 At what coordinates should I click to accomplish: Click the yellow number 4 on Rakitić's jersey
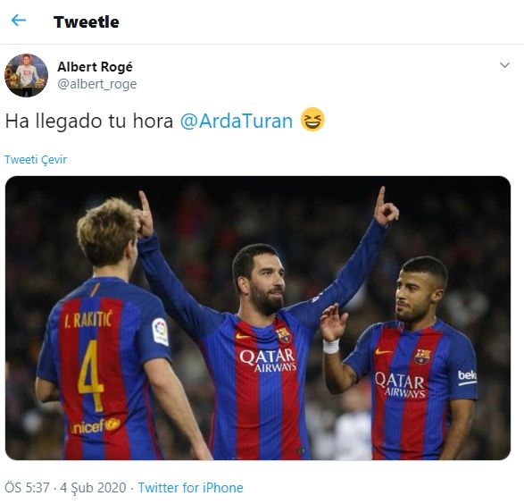(90, 375)
